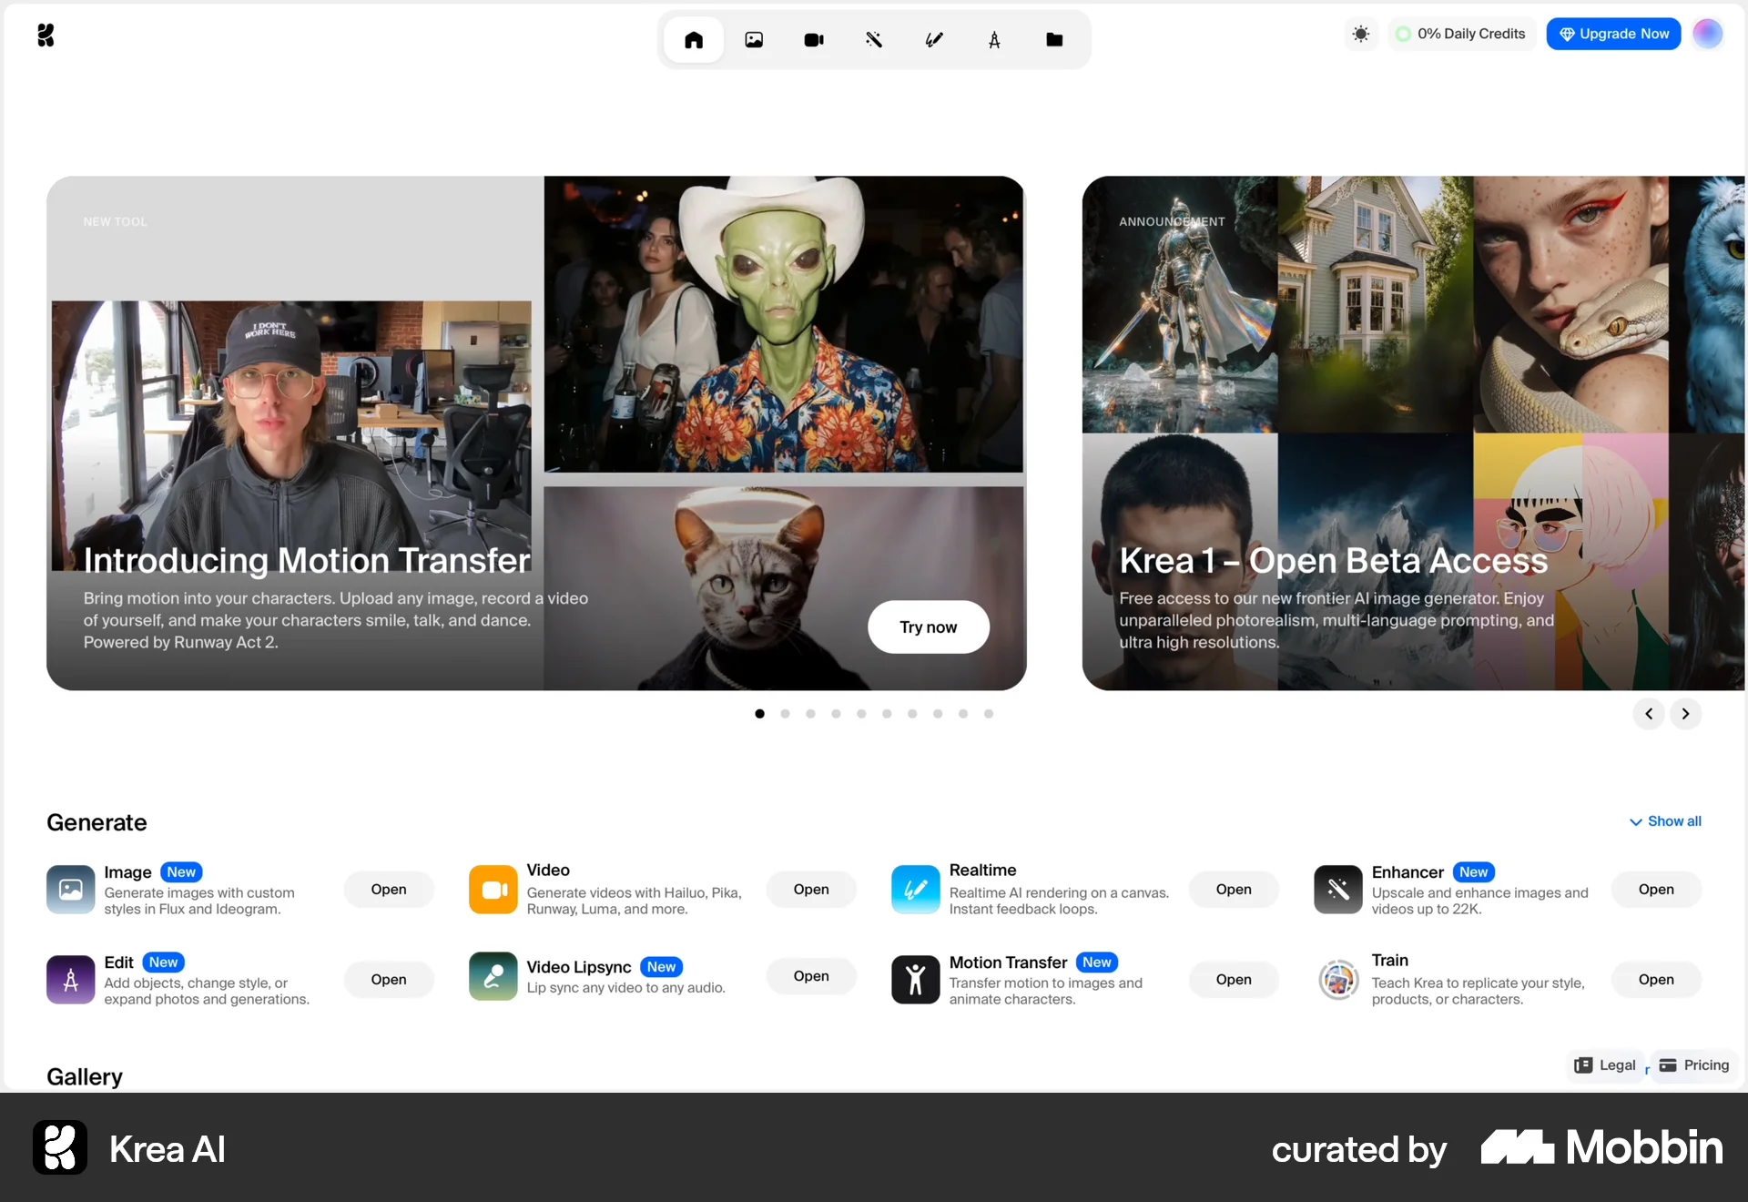The image size is (1748, 1202).
Task: Open the Assets folder icon in navbar
Action: pos(1055,39)
